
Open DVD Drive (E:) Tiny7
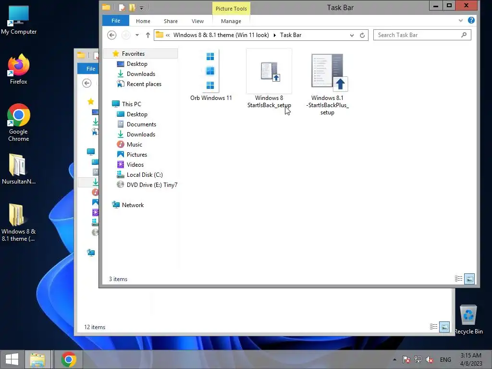point(152,185)
